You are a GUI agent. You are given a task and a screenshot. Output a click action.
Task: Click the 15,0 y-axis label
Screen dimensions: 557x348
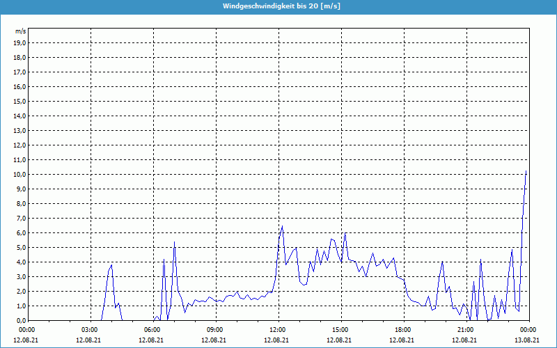point(20,101)
